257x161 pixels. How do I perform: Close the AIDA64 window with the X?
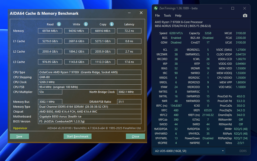coord(141,13)
